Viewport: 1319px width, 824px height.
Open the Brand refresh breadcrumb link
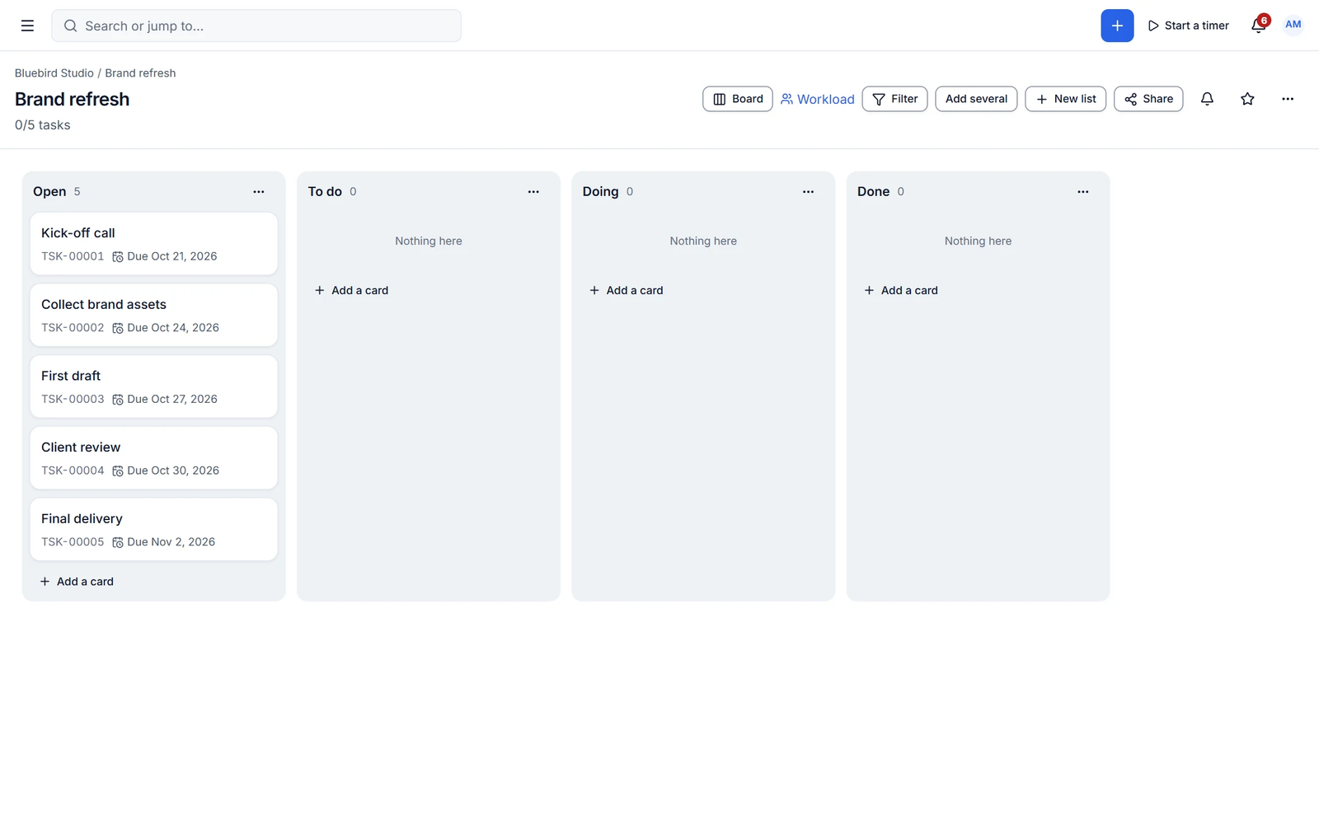(x=140, y=73)
